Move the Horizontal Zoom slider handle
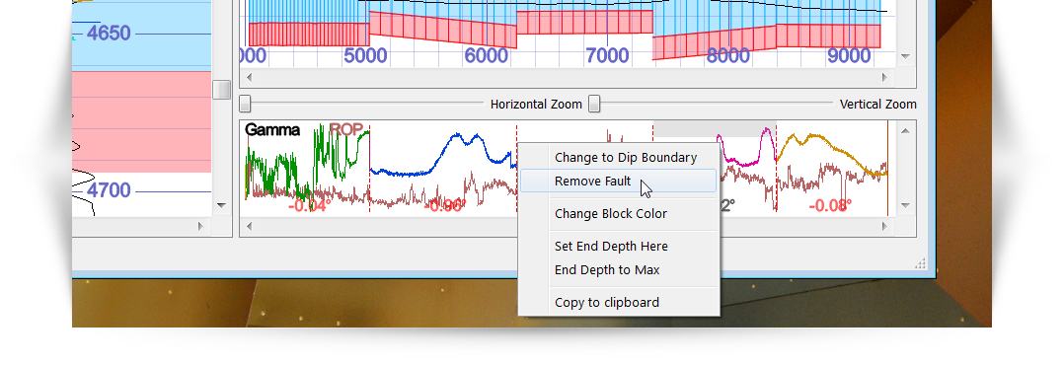Screen dimensions: 1064x365 pos(245,104)
